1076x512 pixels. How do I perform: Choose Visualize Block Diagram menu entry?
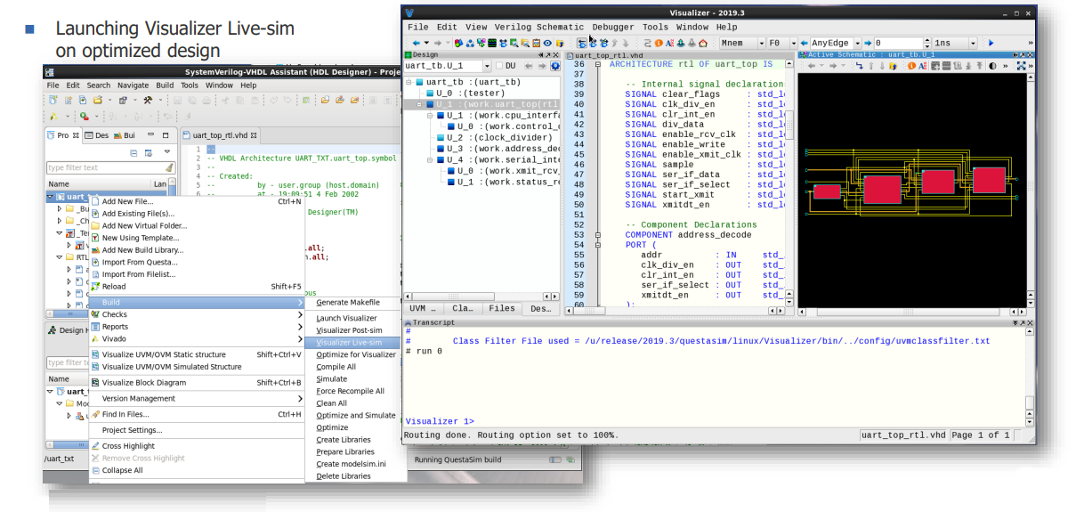[144, 383]
